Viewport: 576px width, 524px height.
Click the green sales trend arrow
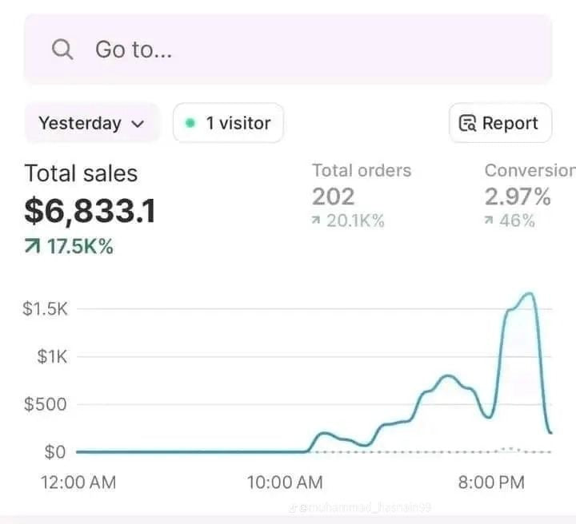click(32, 247)
